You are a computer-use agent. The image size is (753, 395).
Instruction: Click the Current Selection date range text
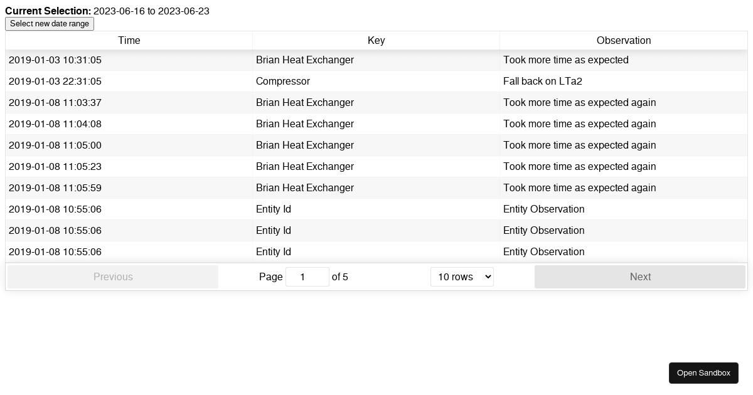(151, 11)
